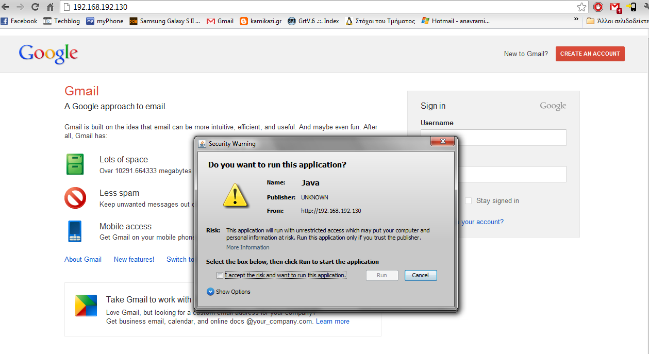Click the More Information link
The image size is (649, 354).
(x=248, y=247)
